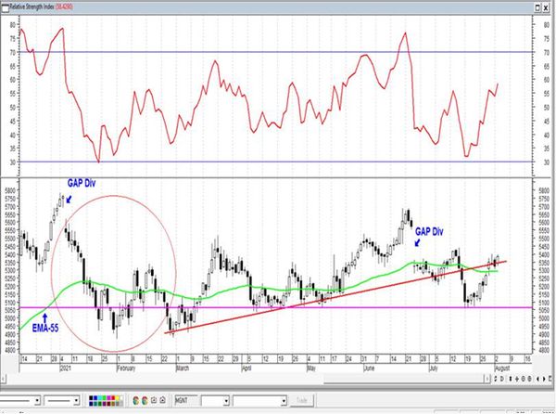This screenshot has width=556, height=414.
Task: Click the first green-orange circular toolbar icon
Action: click(136, 400)
